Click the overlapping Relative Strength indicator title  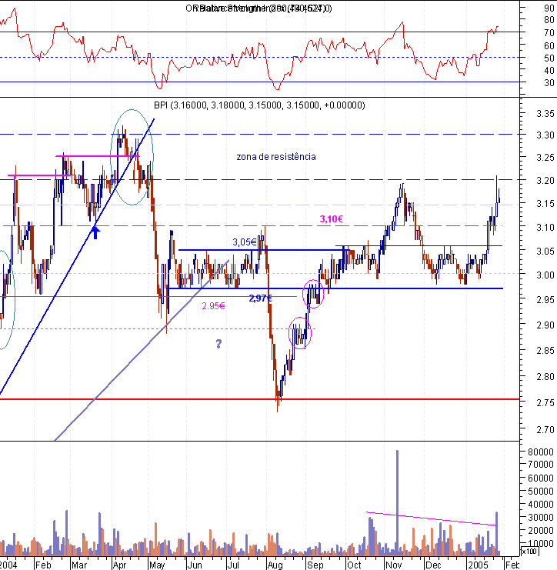(258, 8)
